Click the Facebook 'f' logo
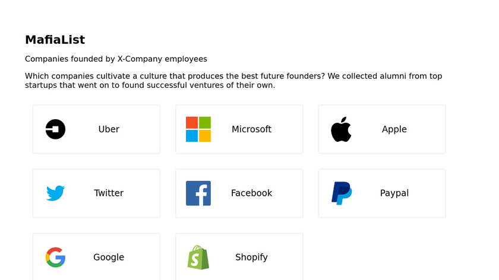This screenshot has height=280, width=499. click(x=198, y=193)
